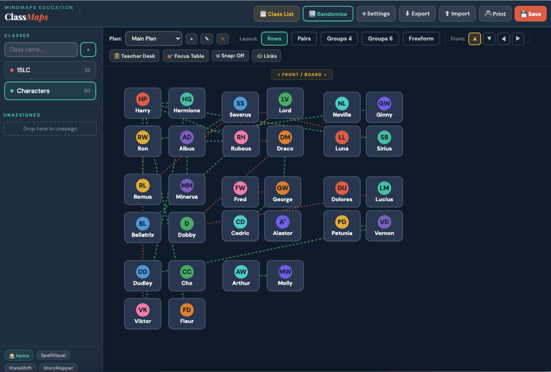Image resolution: width=551 pixels, height=372 pixels.
Task: Click Sirius SB seat card
Action: click(384, 141)
